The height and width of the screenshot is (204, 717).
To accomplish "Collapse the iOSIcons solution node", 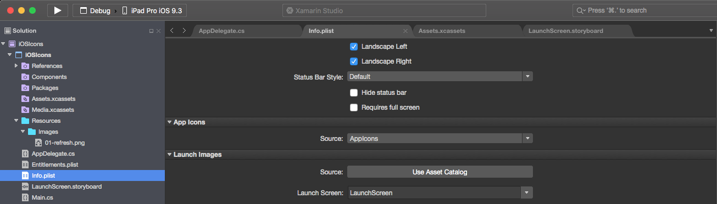I will coord(3,44).
